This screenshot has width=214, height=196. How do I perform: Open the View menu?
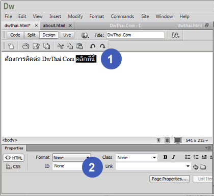point(38,16)
